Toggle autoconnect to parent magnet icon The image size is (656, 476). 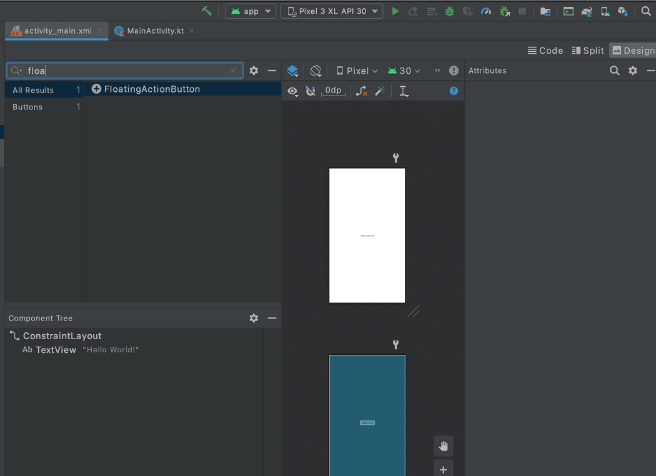[311, 91]
